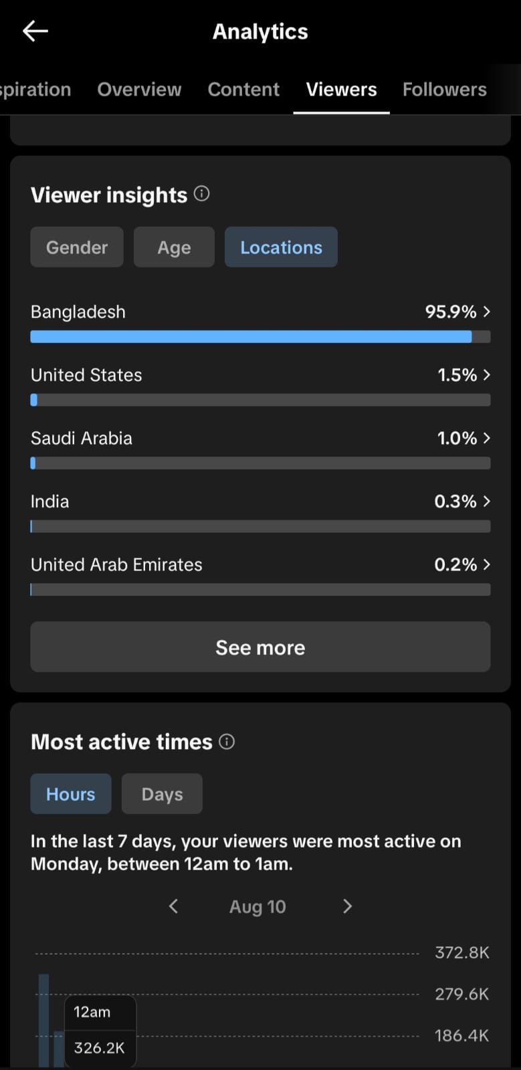Viewport: 521px width, 1070px height.
Task: Expand Bangladesh 95.9% details chevron
Action: [486, 312]
